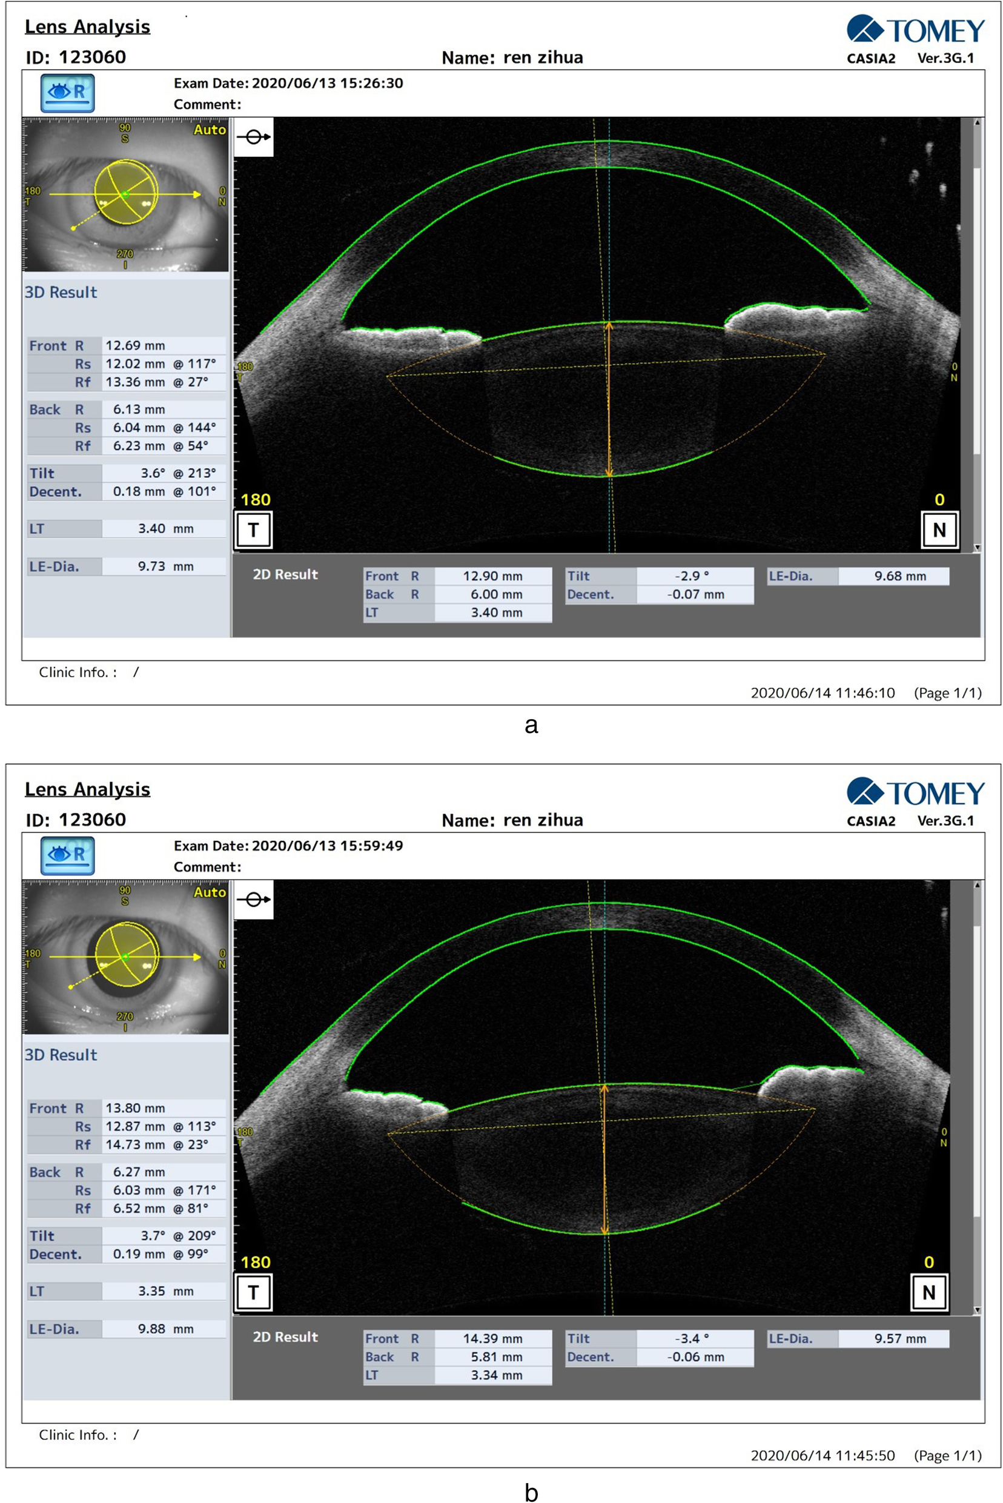1003x1503 pixels.
Task: Click the OCT image vertical scrollbar in panel b
Action: coord(977,1097)
